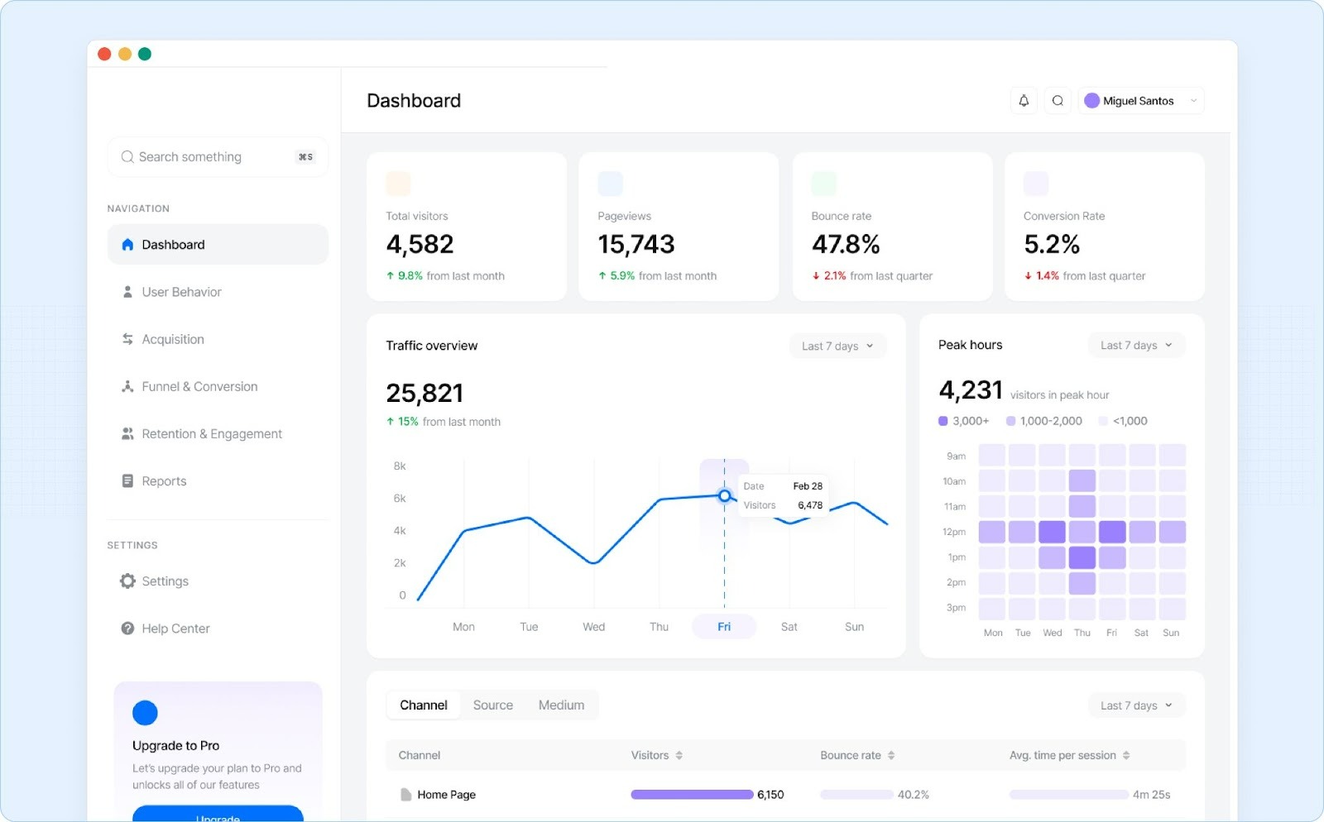The width and height of the screenshot is (1324, 822).
Task: Open the Dashboard home icon in sidebar
Action: click(127, 244)
